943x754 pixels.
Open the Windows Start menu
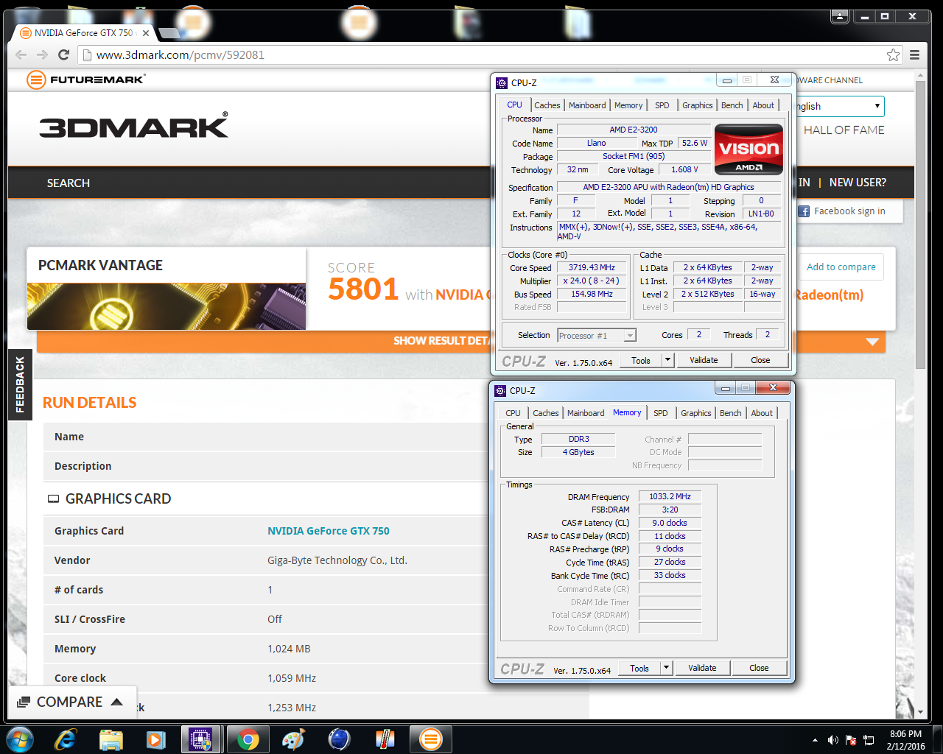19,739
